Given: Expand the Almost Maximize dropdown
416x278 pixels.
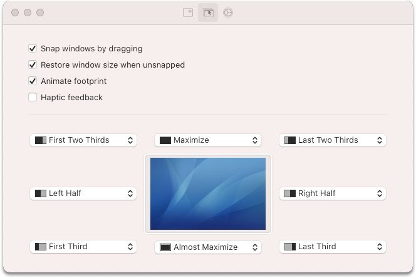Looking at the screenshot, I should point(255,247).
